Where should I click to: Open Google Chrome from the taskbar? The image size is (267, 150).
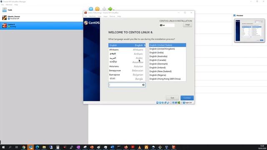pos(24,147)
